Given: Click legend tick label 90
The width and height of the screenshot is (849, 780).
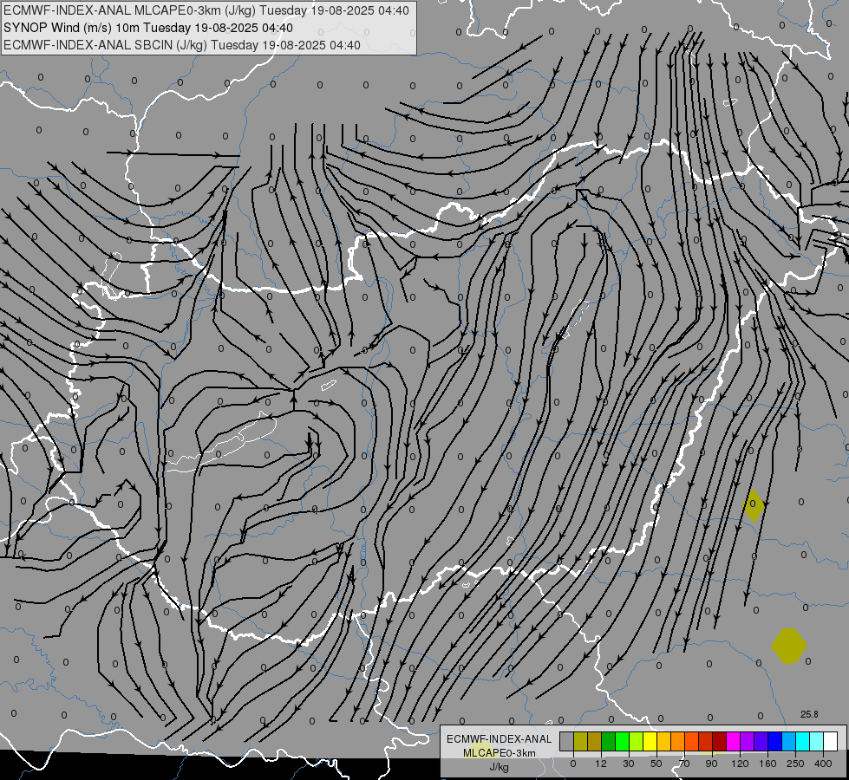Looking at the screenshot, I should point(711,764).
